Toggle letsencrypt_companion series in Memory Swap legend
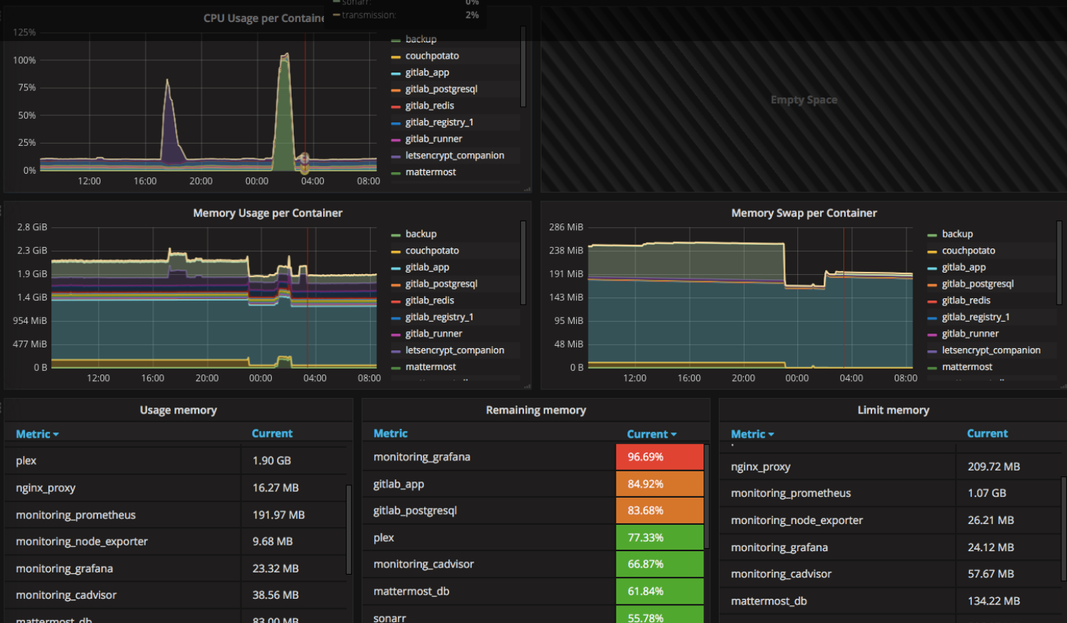This screenshot has height=623, width=1067. click(991, 350)
